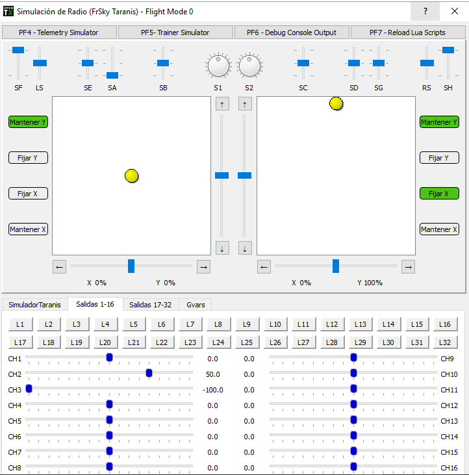Screen dimensions: 469x475
Task: Click the down arrow below right trim slider
Action: [245, 248]
